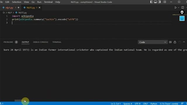The width and height of the screenshot is (187, 105).
Task: Click the Python file icon on NLP2.py tab
Action: (25, 8)
